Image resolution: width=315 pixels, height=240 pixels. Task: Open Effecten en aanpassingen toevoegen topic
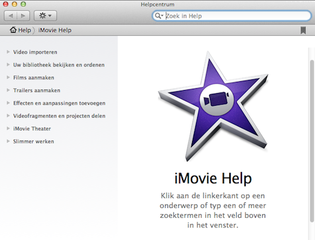(x=59, y=103)
